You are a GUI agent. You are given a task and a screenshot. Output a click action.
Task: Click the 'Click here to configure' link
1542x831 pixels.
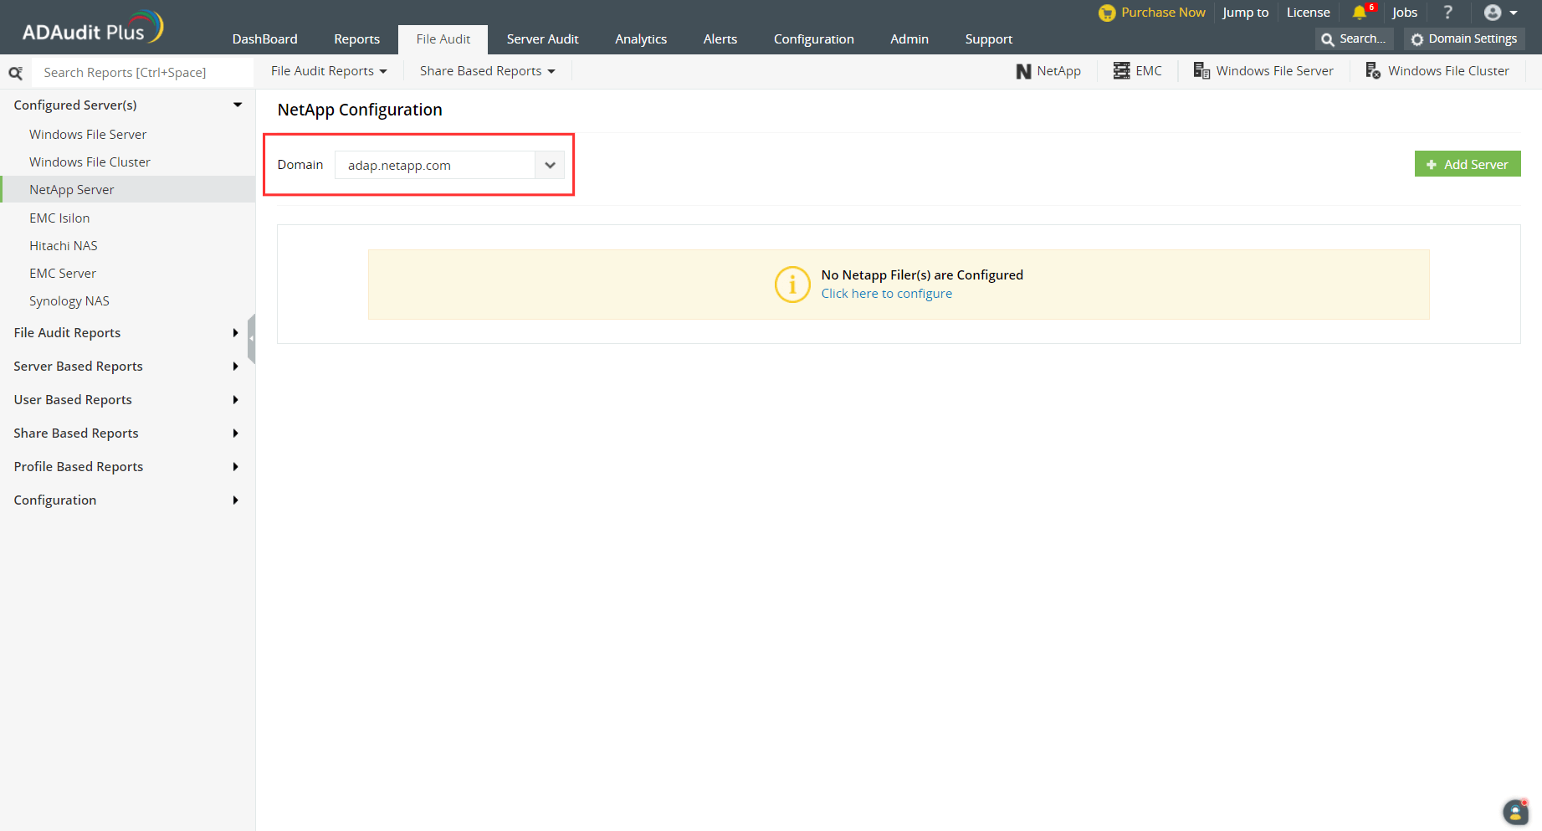pyautogui.click(x=886, y=294)
